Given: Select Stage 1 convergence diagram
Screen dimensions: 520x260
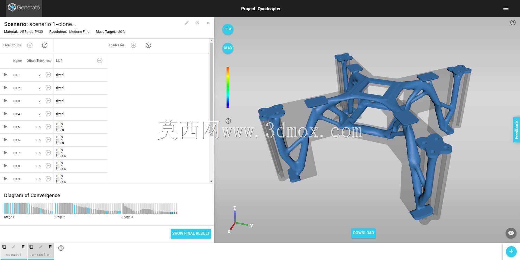Looking at the screenshot, I should (28, 208).
